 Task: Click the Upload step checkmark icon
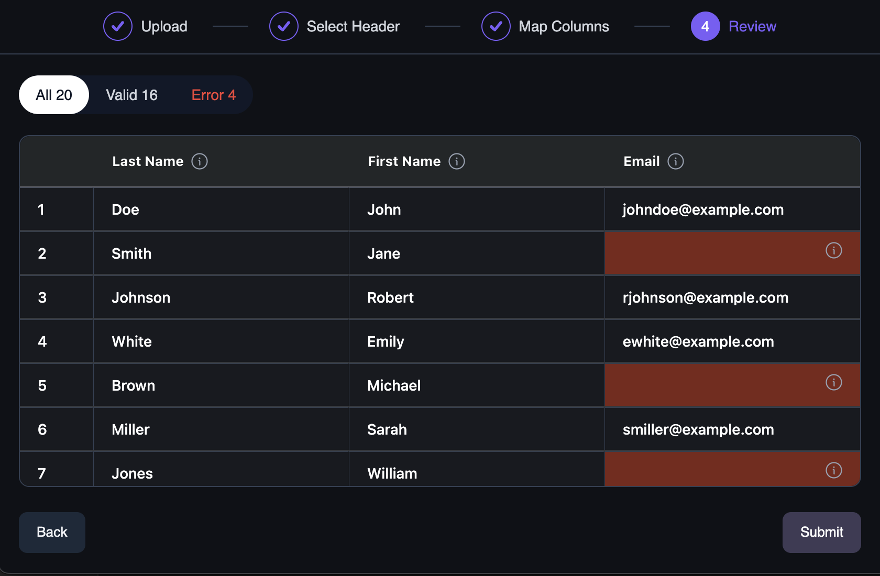click(118, 26)
